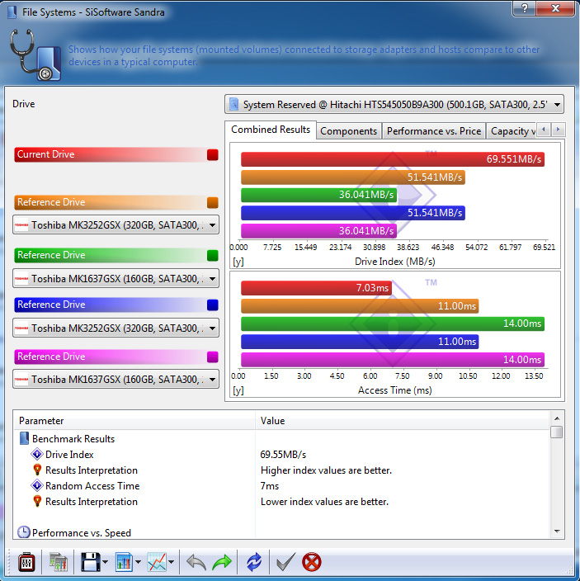The height and width of the screenshot is (581, 580).
Task: Select the Benchmark Results row
Action: click(281, 439)
